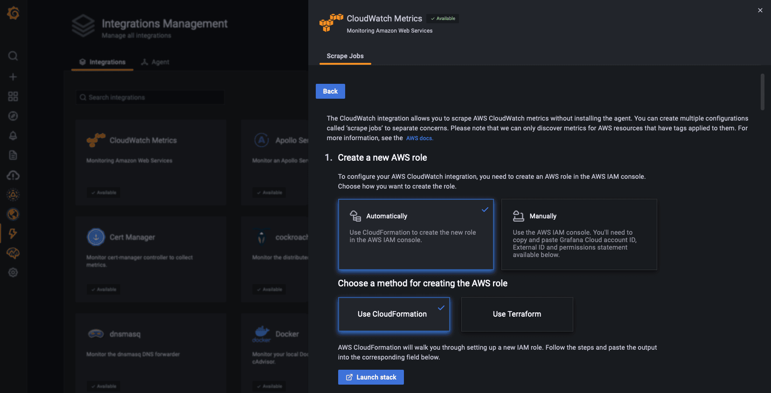Click the document page icon in the sidebar
771x393 pixels.
[x=13, y=155]
